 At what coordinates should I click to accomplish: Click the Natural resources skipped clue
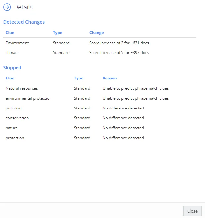(x=22, y=88)
